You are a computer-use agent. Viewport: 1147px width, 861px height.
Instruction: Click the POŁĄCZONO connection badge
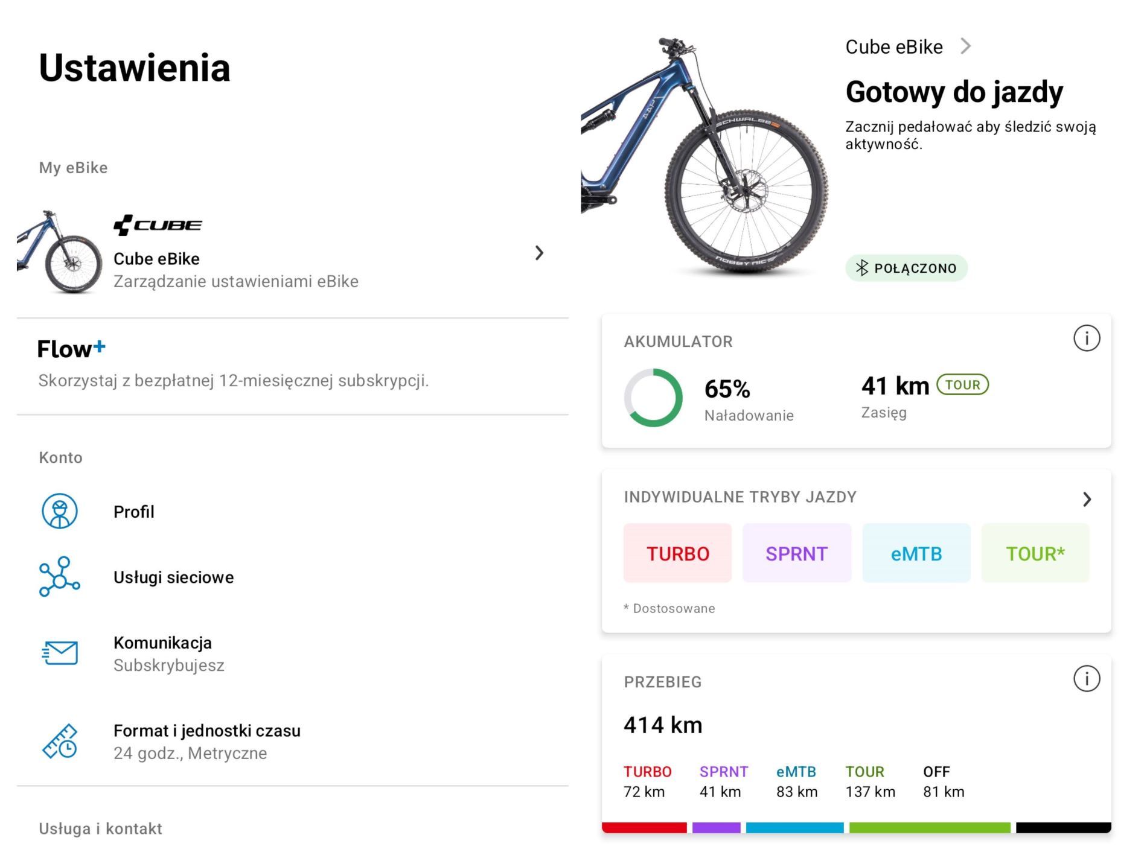pyautogui.click(x=906, y=268)
